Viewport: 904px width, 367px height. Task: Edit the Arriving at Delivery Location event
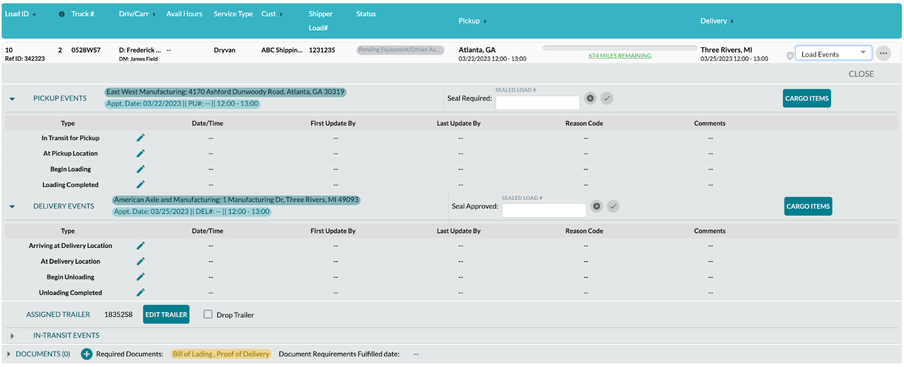(x=141, y=246)
